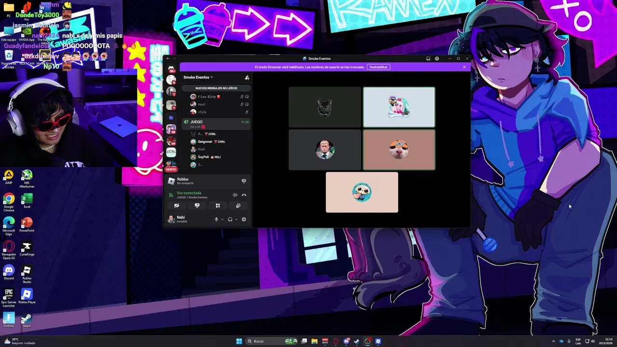This screenshot has height=347, width=617.
Task: Open the Excel desktop shortcut
Action: [27, 201]
